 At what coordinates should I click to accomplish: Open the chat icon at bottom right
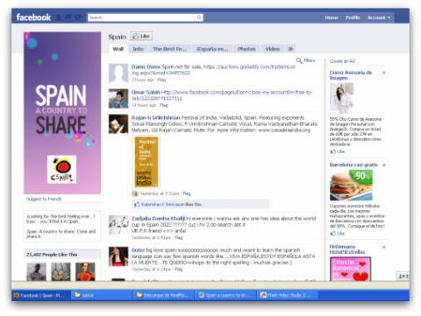point(403,276)
